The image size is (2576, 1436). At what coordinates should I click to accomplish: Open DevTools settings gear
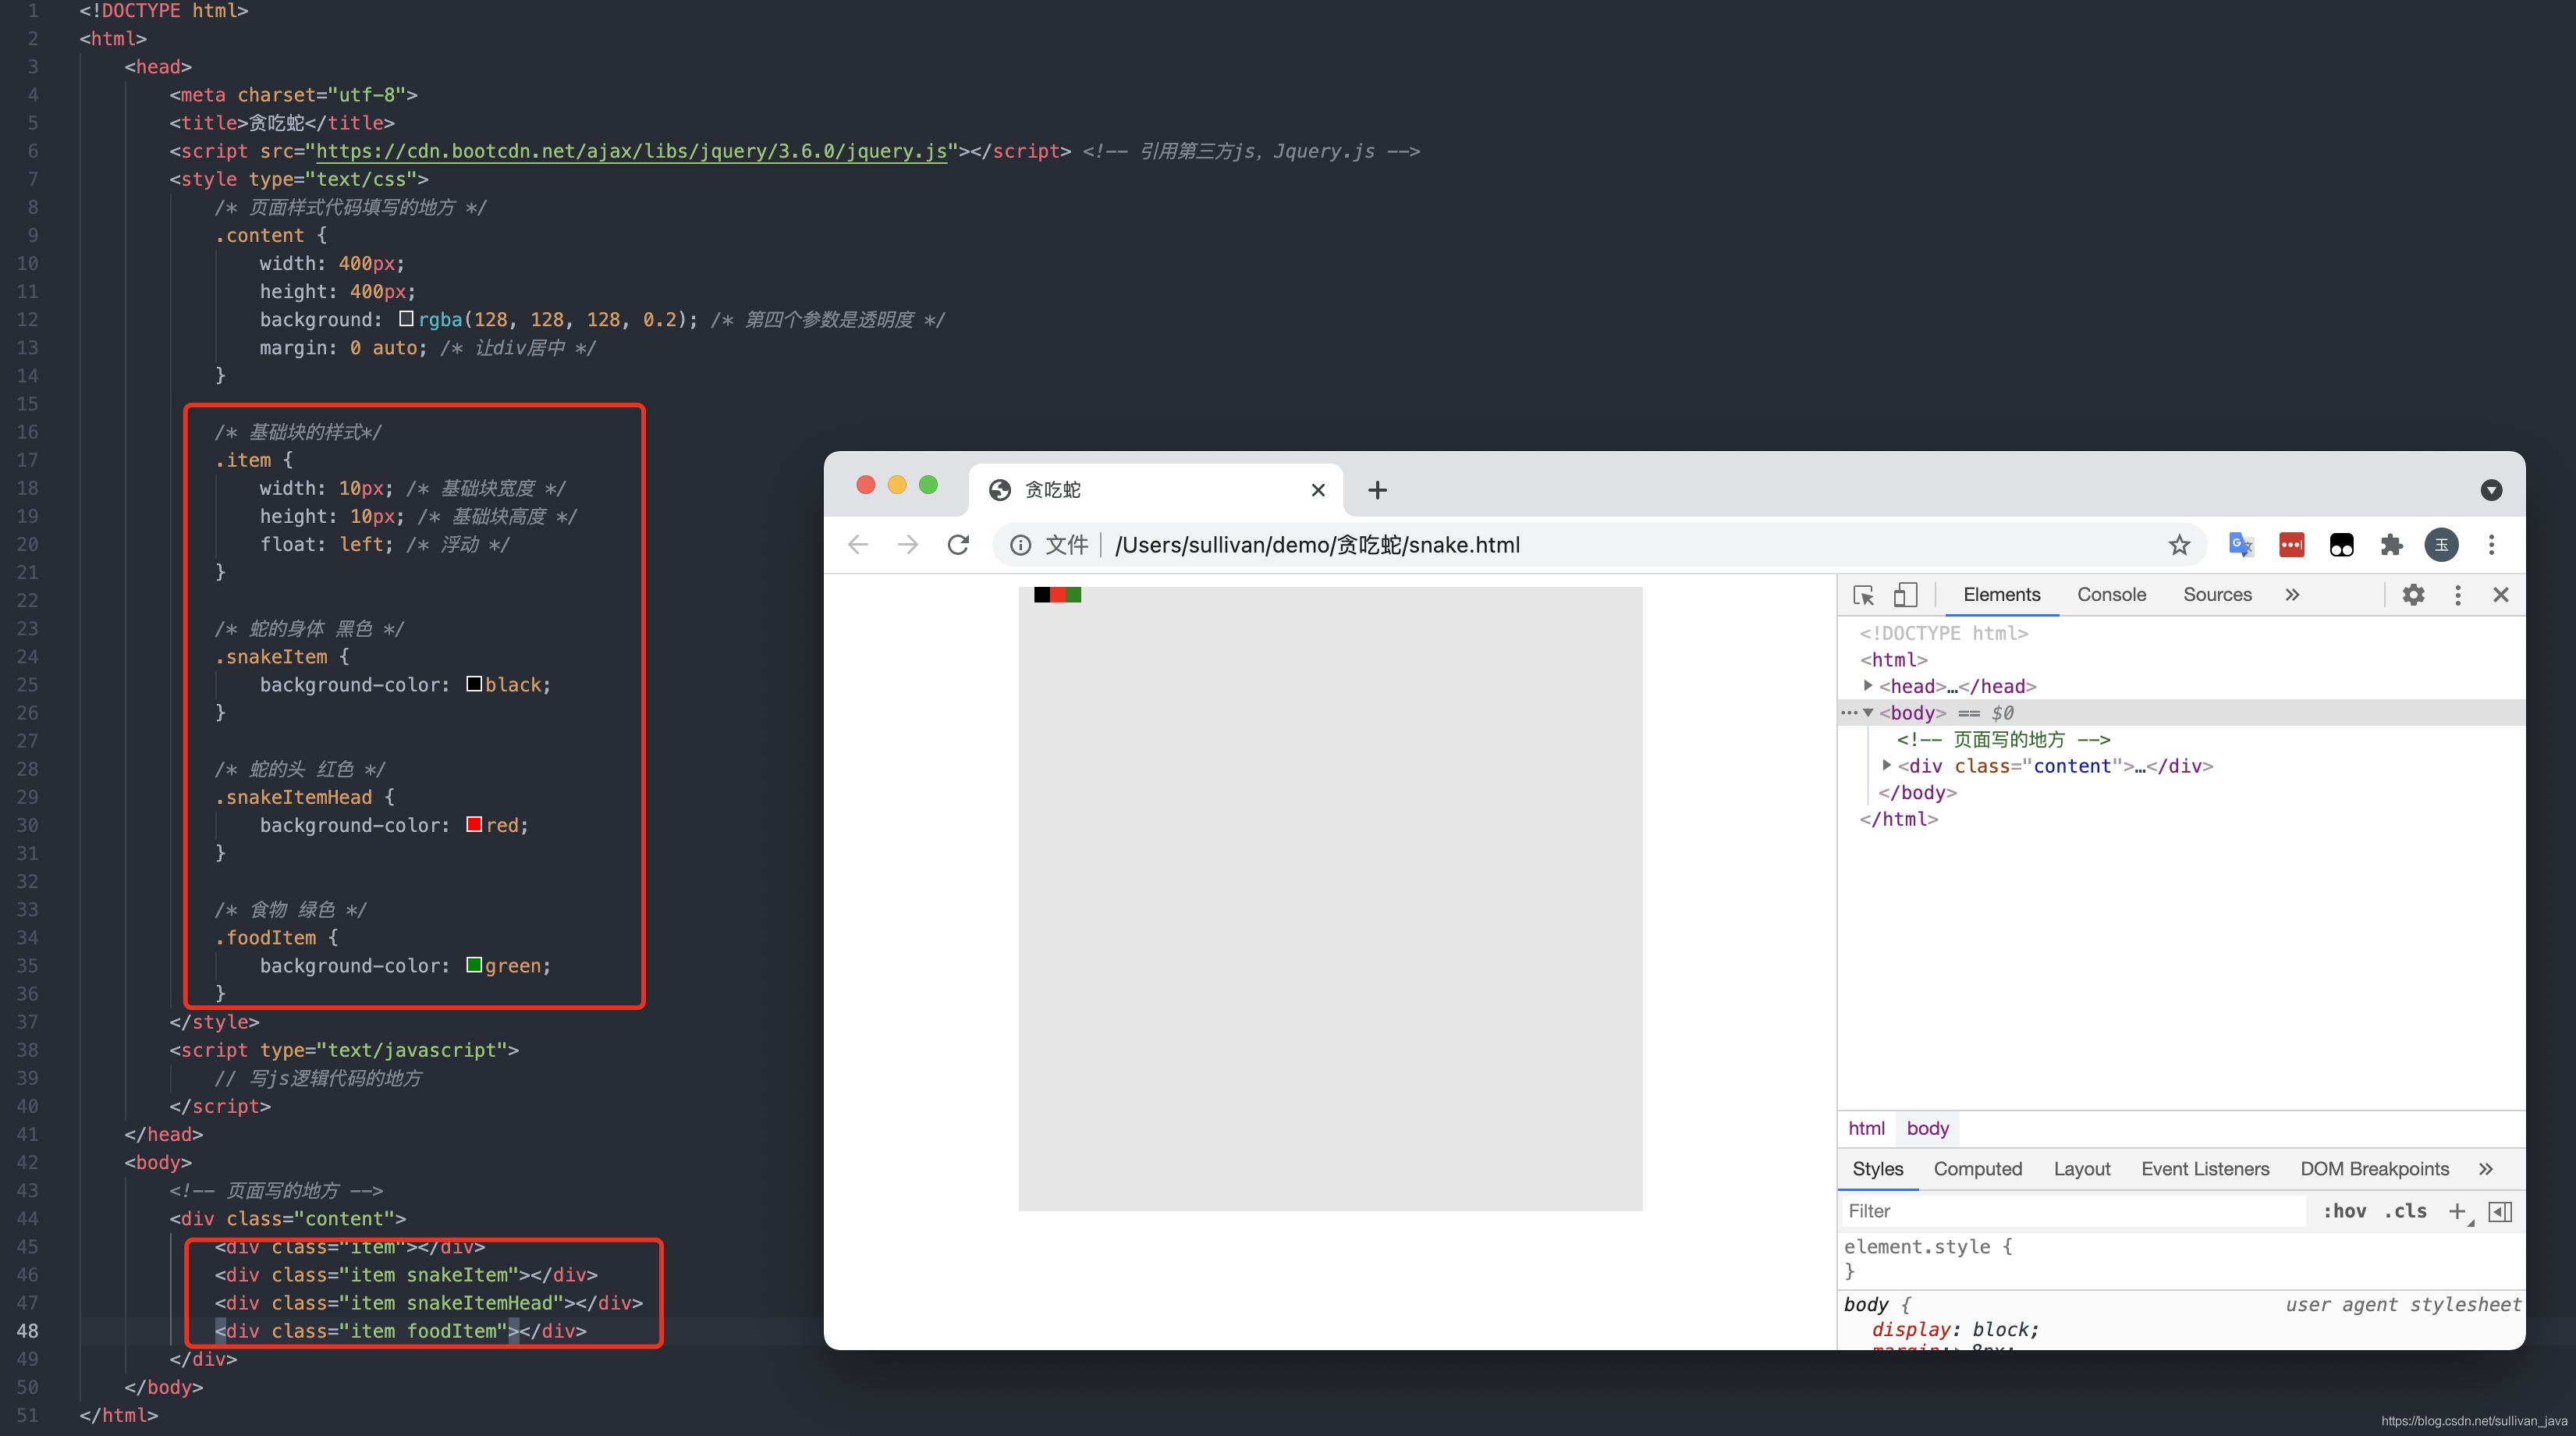2413,595
